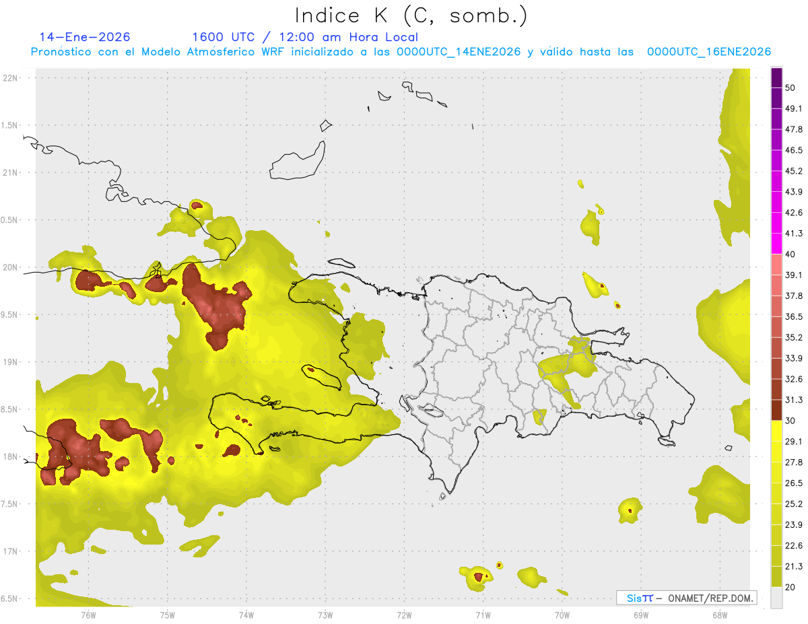Select the longitude axis label "75W"
This screenshot has width=808, height=624.
(x=168, y=615)
